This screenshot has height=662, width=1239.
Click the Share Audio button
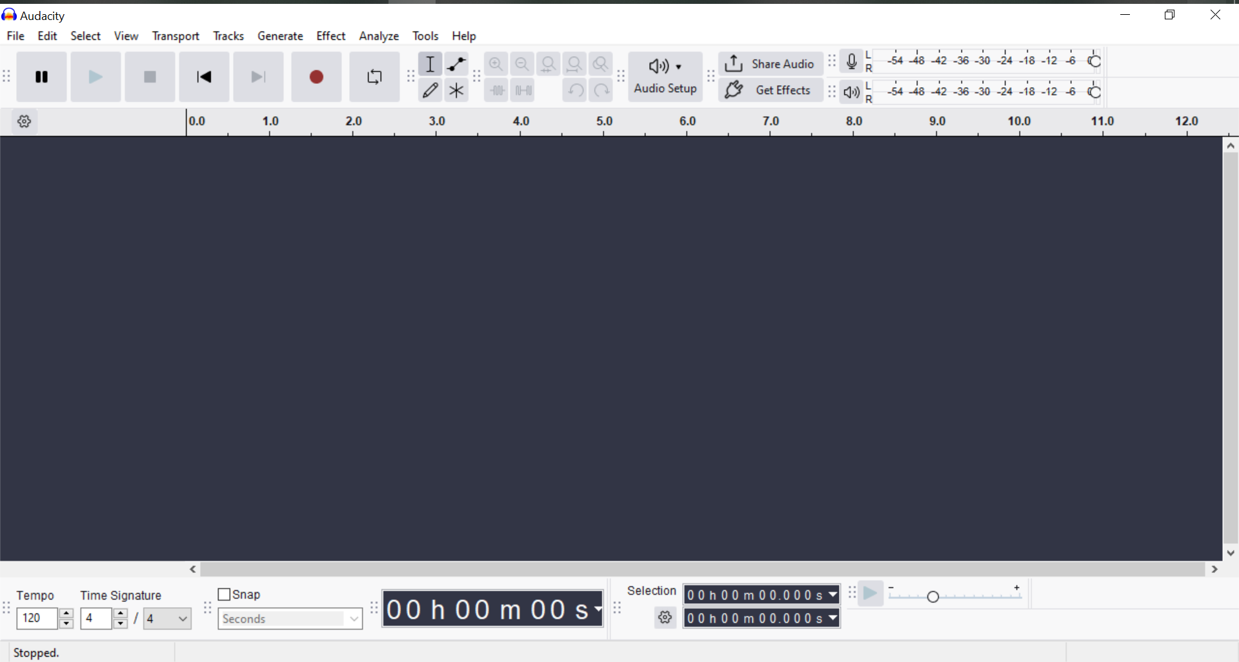pos(770,64)
